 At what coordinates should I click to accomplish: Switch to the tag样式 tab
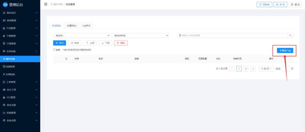pyautogui.click(x=86, y=26)
